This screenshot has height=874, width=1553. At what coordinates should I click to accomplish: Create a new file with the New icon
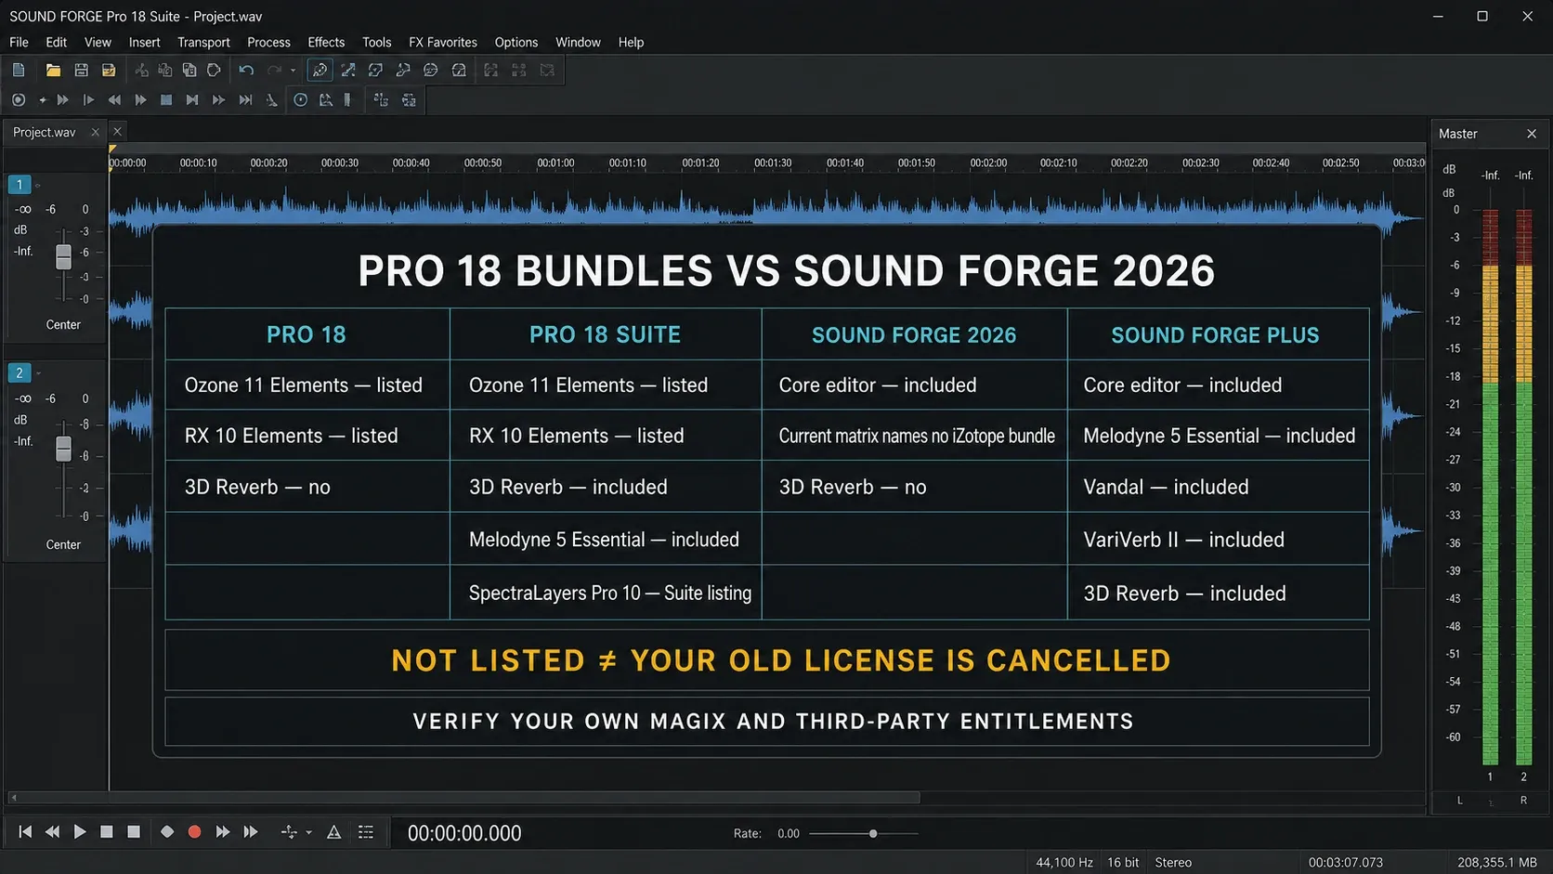(19, 71)
